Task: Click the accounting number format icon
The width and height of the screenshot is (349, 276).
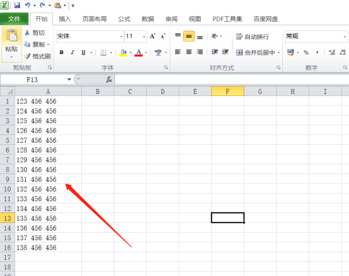Action: coord(290,52)
